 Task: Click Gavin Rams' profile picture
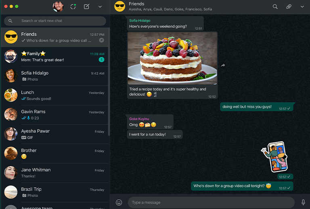point(11,114)
